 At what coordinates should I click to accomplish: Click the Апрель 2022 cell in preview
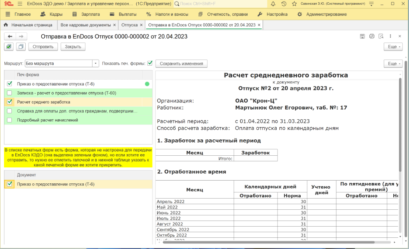[194, 201]
